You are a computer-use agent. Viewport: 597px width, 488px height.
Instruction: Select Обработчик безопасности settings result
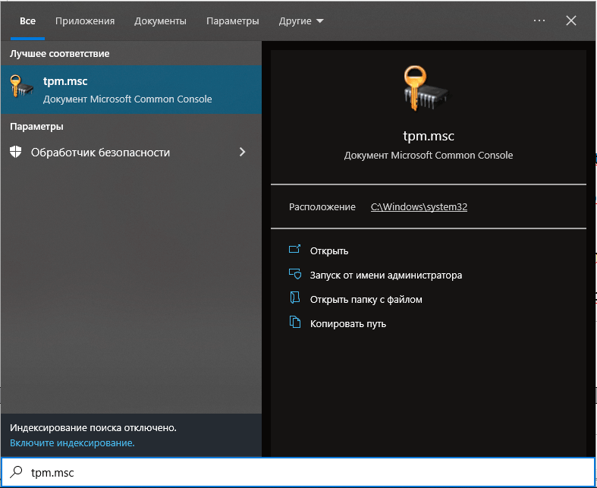click(x=131, y=152)
